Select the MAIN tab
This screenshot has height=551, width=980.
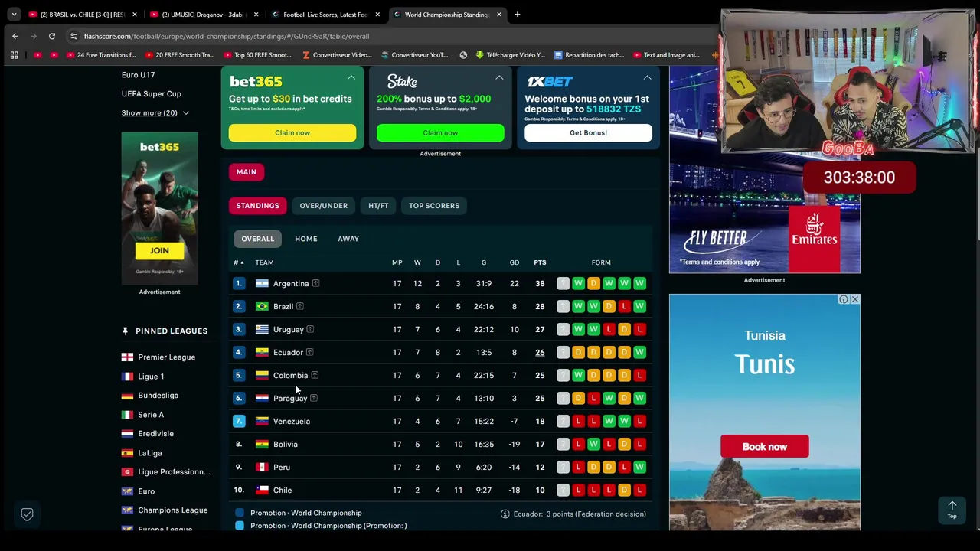coord(247,172)
